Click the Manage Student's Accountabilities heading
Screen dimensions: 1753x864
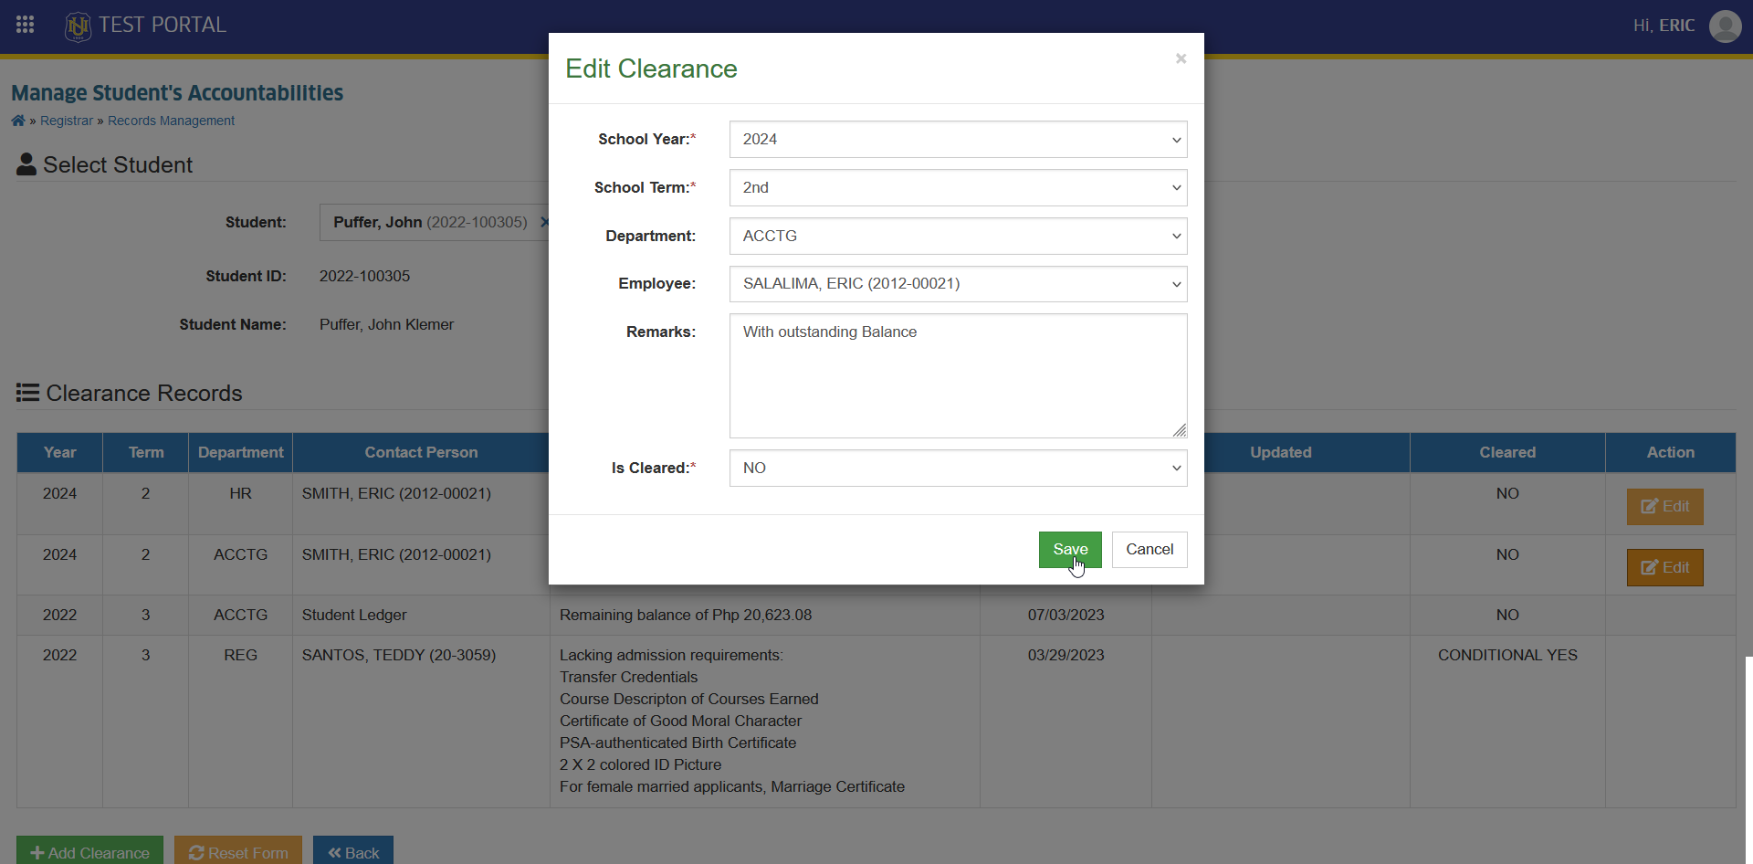click(x=177, y=93)
